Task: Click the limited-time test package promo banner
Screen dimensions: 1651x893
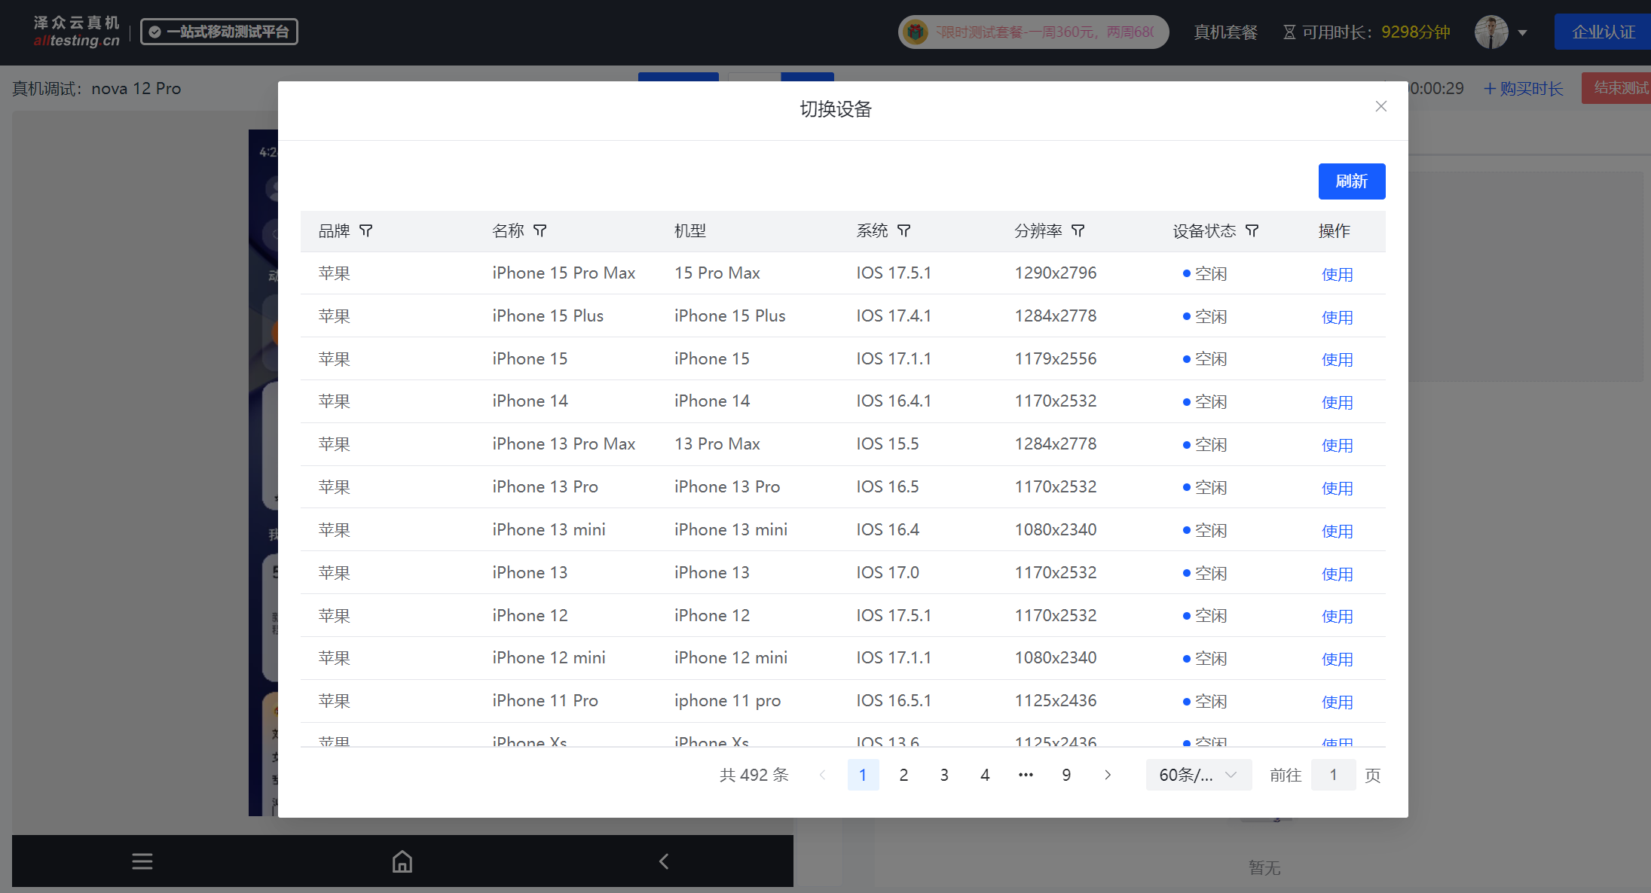Action: point(1034,32)
